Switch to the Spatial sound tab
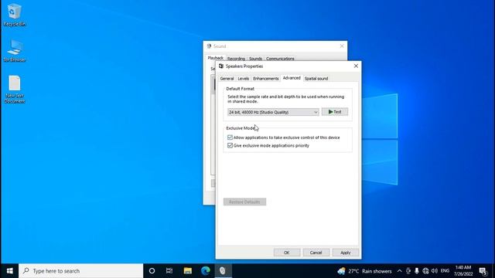The image size is (495, 278). coord(316,79)
